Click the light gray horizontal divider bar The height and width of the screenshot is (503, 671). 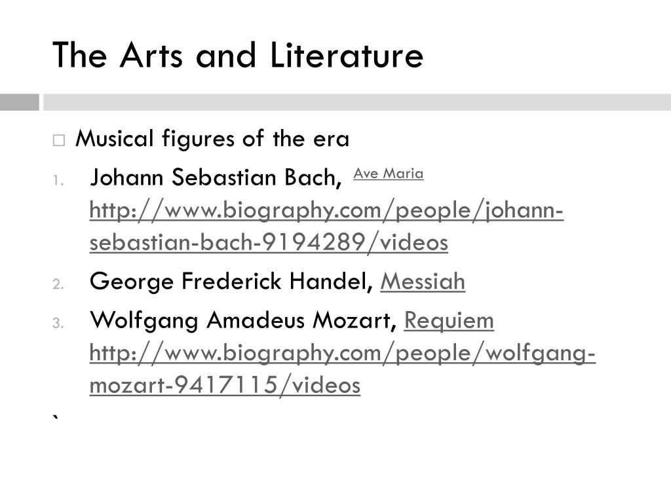pyautogui.click(x=357, y=102)
